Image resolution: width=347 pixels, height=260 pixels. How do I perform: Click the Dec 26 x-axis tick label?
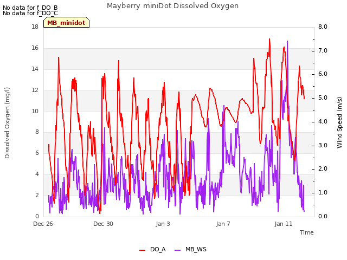pyautogui.click(x=43, y=224)
